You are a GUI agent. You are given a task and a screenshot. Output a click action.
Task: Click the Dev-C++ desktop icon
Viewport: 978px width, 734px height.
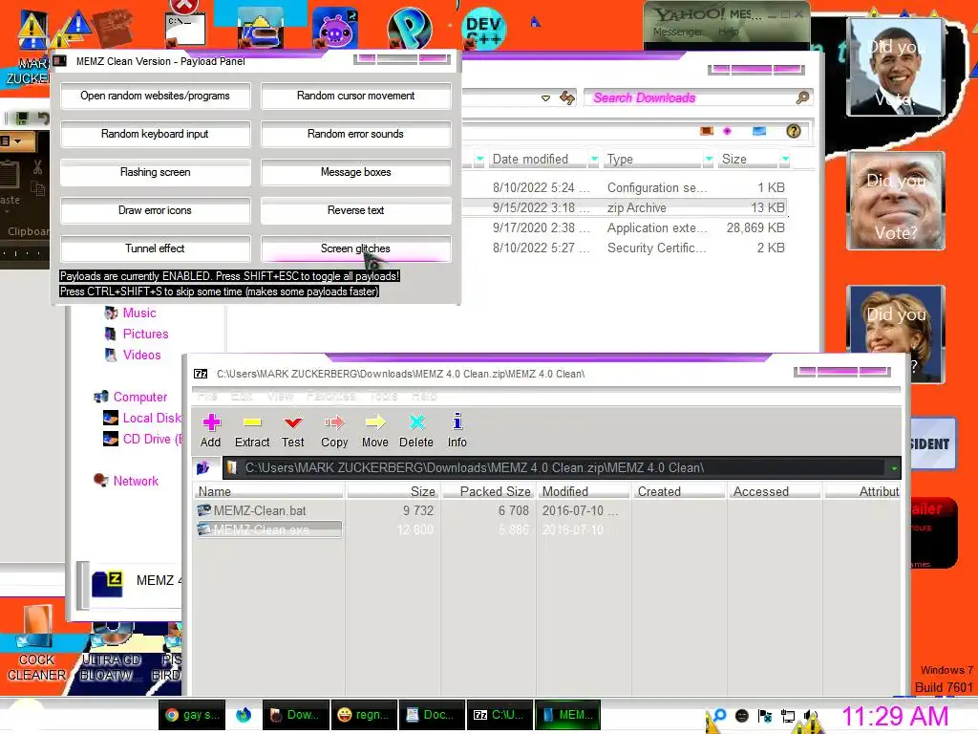484,28
